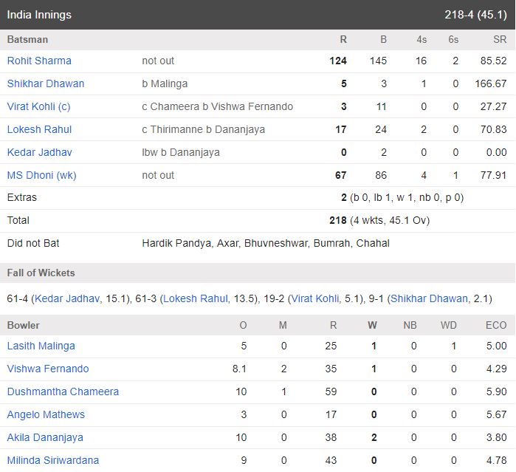
Task: Open Lasith Malinga's bowler profile
Action: (41, 346)
